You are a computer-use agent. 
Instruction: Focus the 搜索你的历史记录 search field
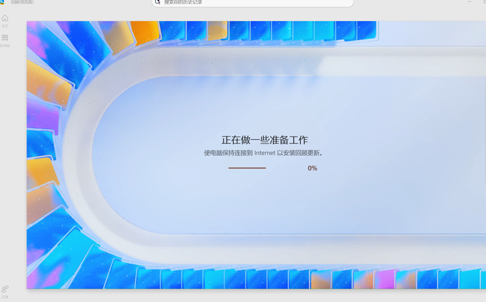pos(253,2)
